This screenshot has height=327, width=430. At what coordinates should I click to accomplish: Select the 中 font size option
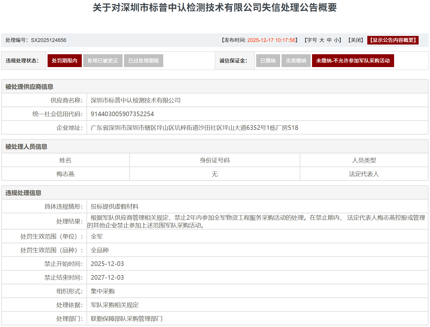click(x=329, y=40)
